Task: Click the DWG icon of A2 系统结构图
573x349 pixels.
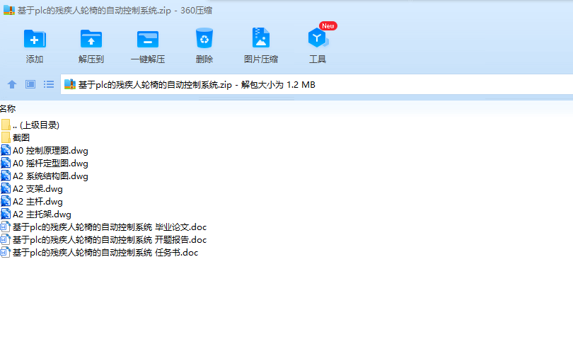Action: tap(6, 176)
